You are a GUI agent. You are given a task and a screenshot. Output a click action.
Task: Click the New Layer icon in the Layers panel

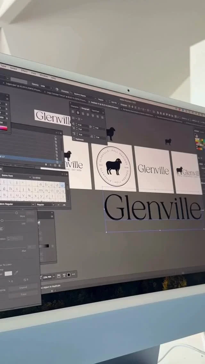click(55, 165)
